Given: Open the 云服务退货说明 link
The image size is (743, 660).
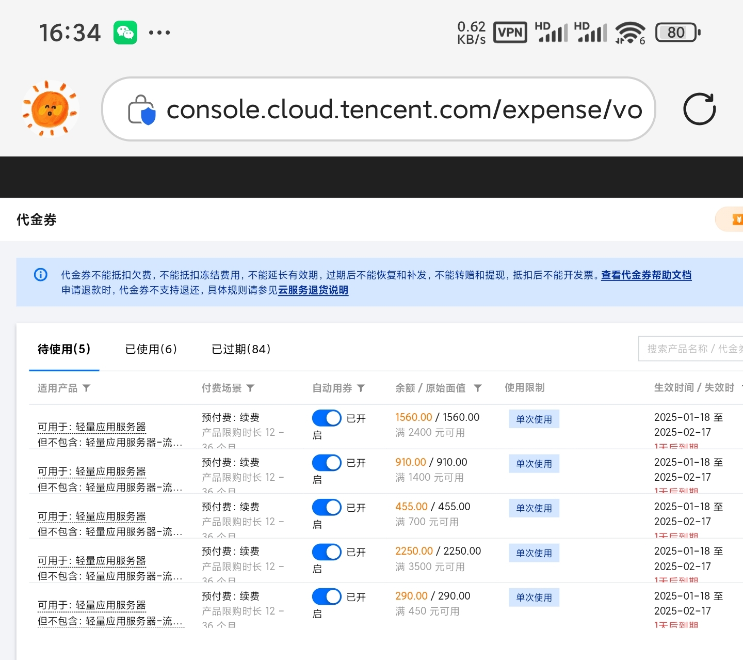Looking at the screenshot, I should pos(313,290).
